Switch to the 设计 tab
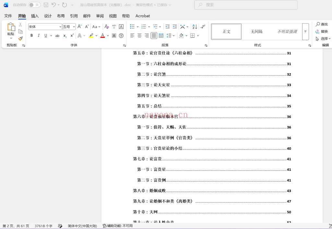332x229 pixels. (x=48, y=16)
